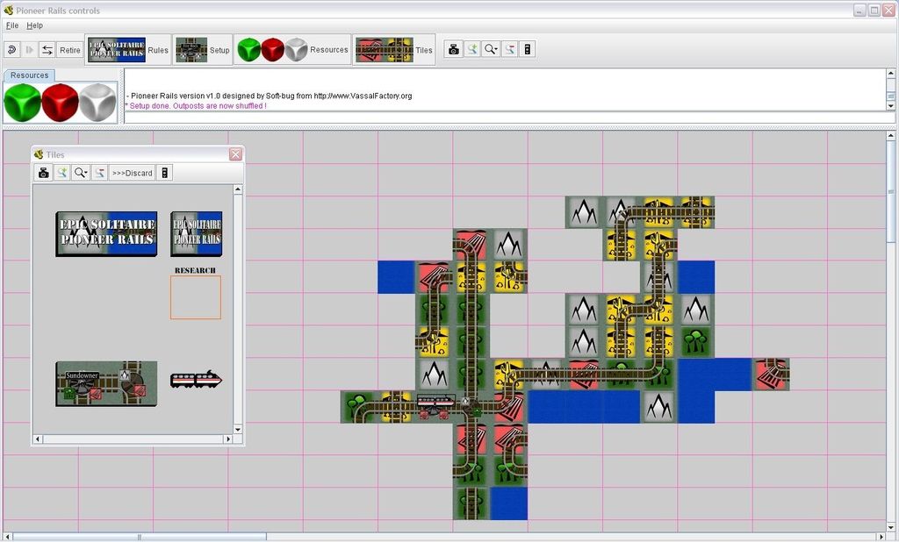
Task: Open the File menu
Action: (x=12, y=25)
